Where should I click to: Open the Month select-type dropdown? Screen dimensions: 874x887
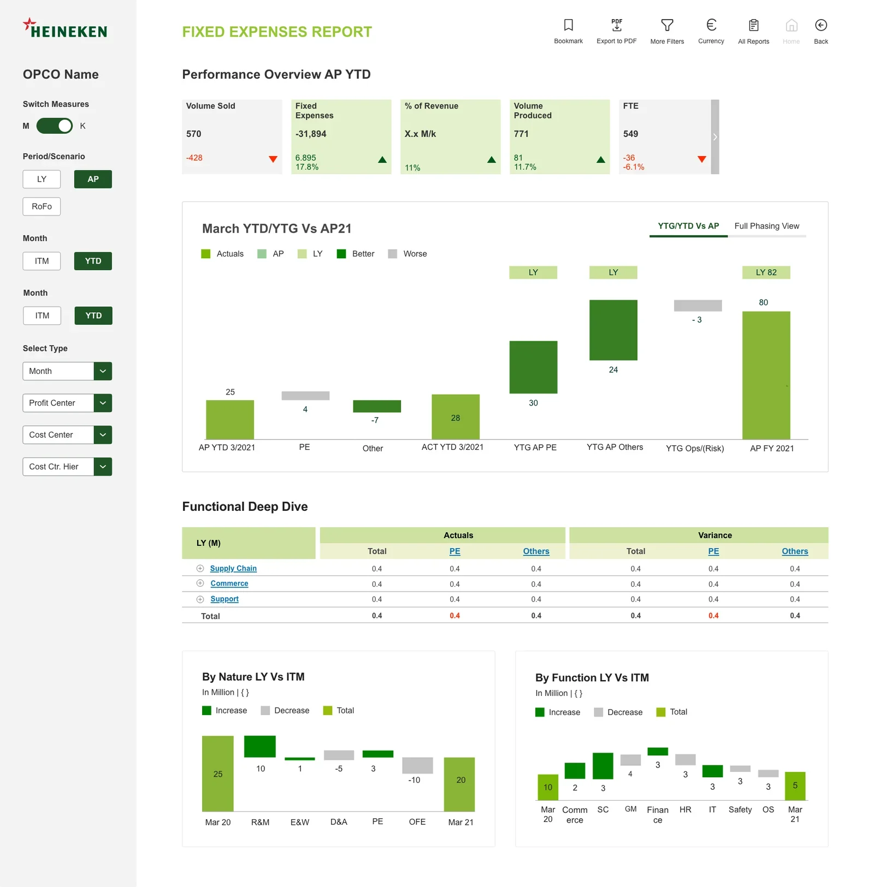pos(67,371)
